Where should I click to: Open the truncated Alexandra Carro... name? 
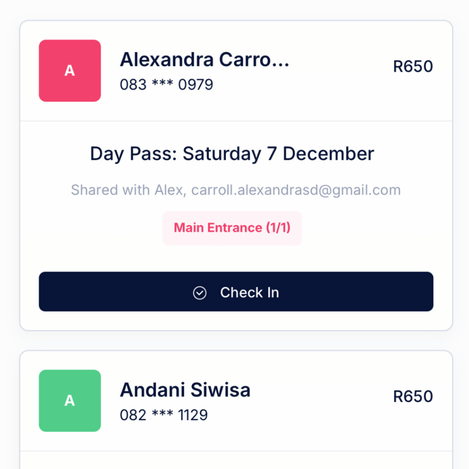tap(205, 60)
